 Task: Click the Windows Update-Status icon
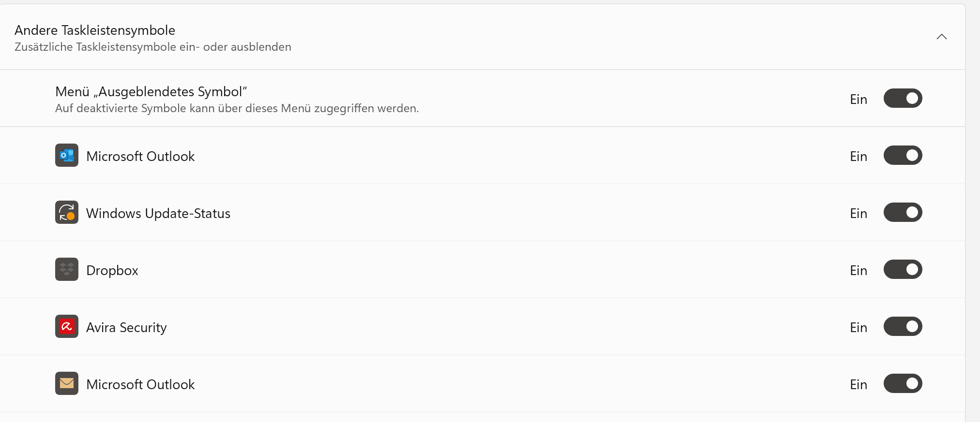[67, 212]
